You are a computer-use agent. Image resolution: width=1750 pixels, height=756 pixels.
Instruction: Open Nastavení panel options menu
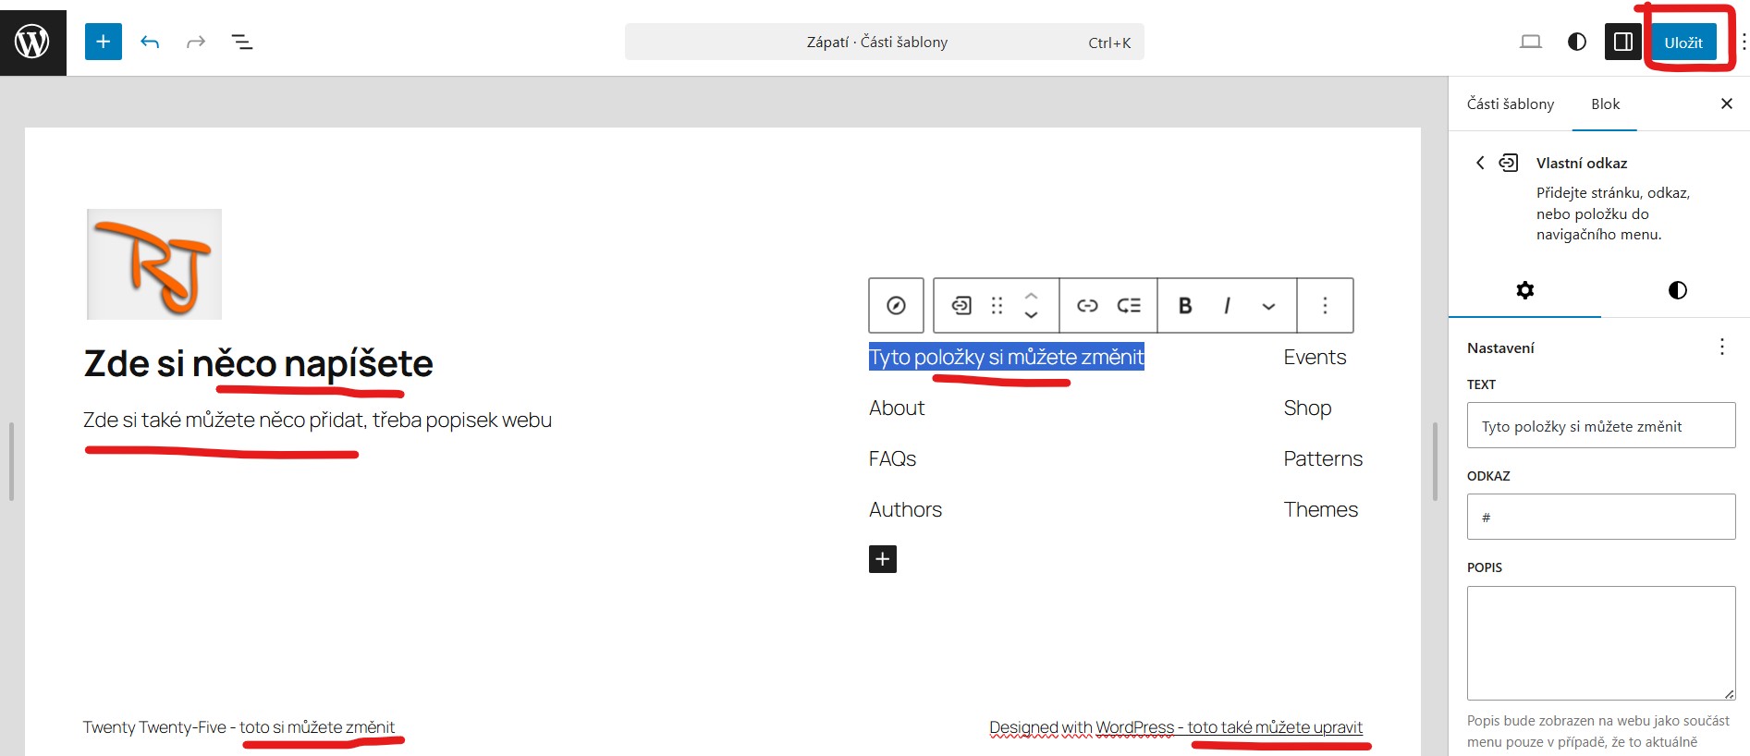coord(1721,347)
